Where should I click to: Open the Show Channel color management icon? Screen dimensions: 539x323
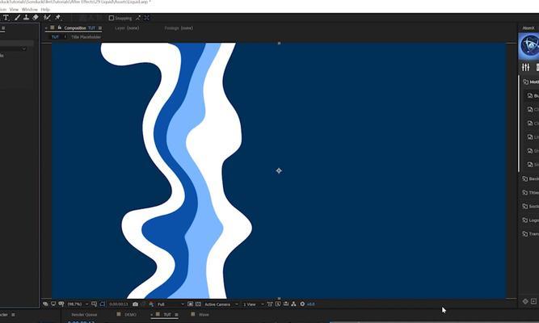[151, 304]
